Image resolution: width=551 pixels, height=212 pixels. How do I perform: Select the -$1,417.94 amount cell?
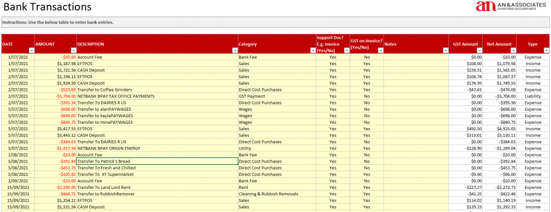(55, 149)
